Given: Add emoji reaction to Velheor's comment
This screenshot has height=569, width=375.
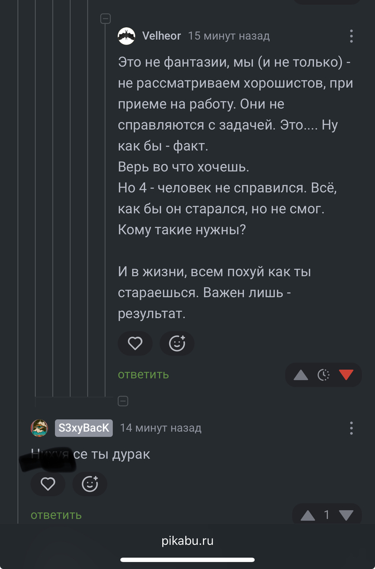Looking at the screenshot, I should [x=177, y=343].
